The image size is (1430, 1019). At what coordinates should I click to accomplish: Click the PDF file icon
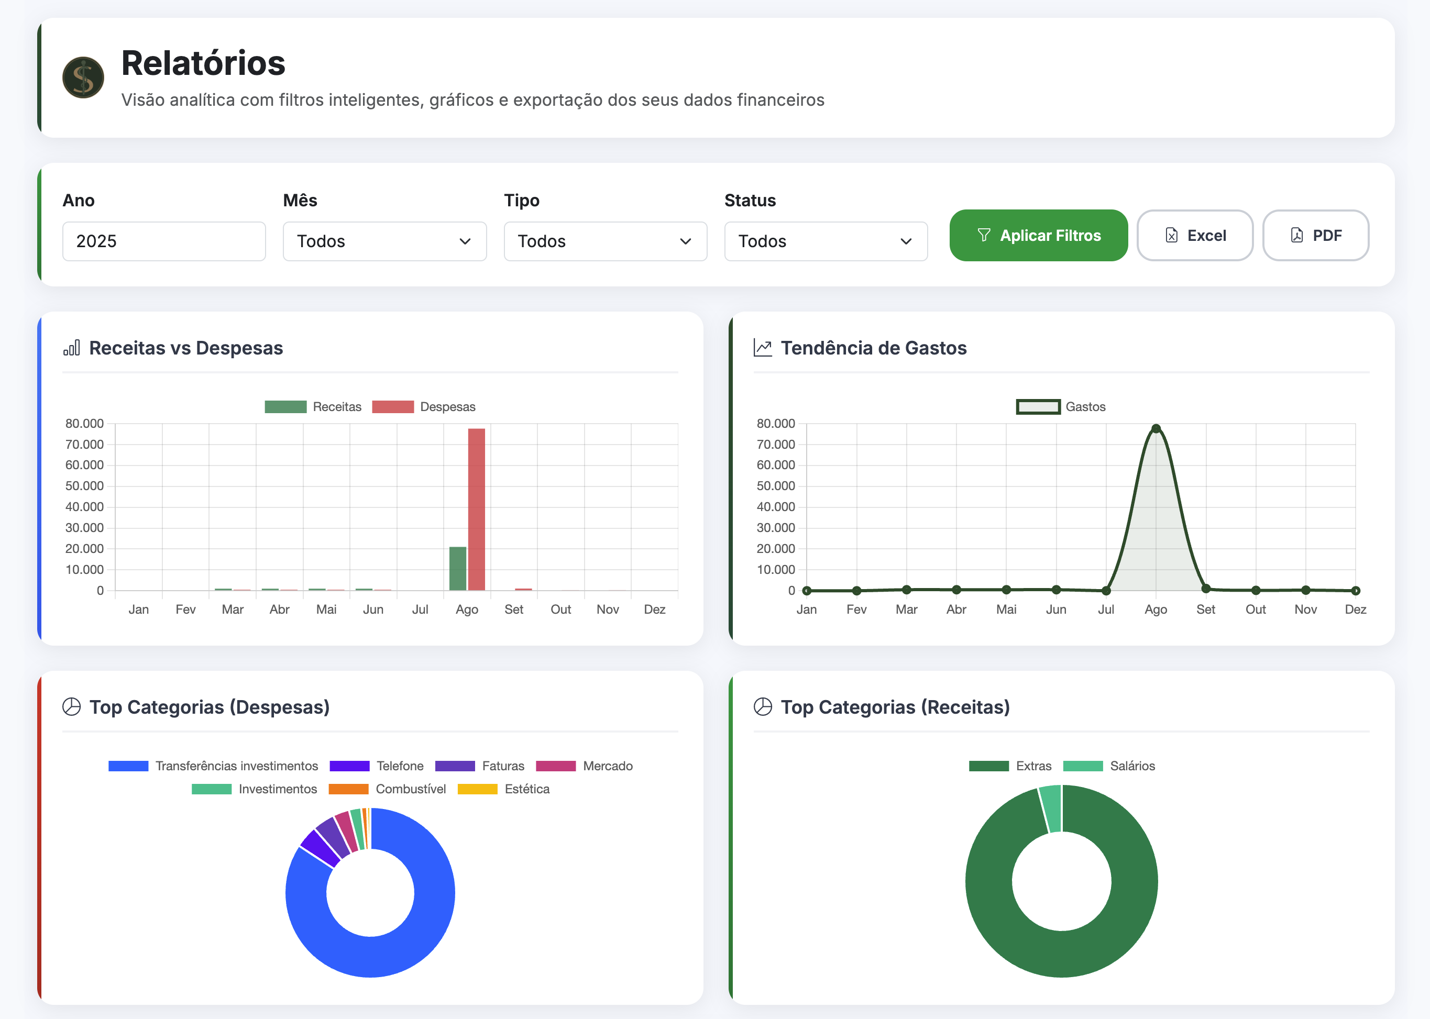(1296, 235)
